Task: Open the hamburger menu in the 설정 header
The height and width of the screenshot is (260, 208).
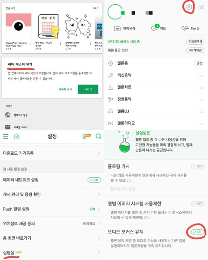Action: (6, 136)
